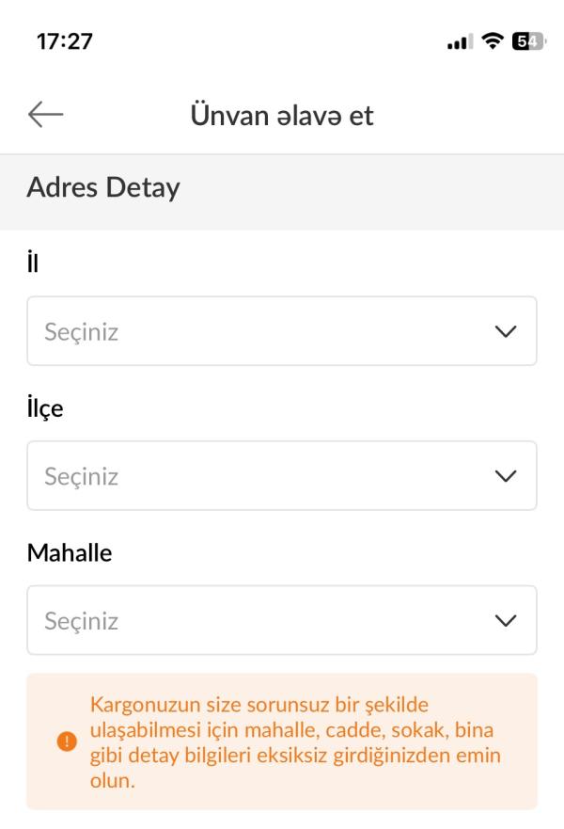Expand the İlçe dropdown chevron

pos(505,476)
